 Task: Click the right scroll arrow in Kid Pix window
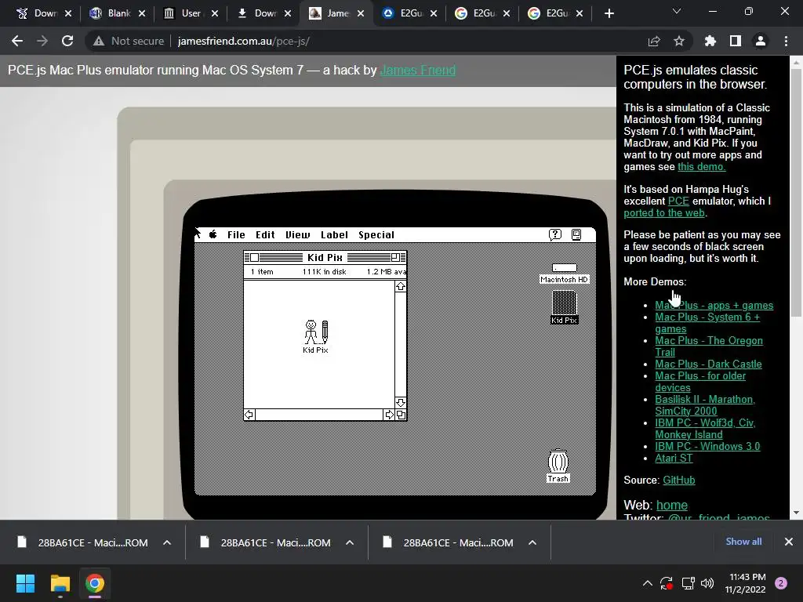pyautogui.click(x=389, y=415)
